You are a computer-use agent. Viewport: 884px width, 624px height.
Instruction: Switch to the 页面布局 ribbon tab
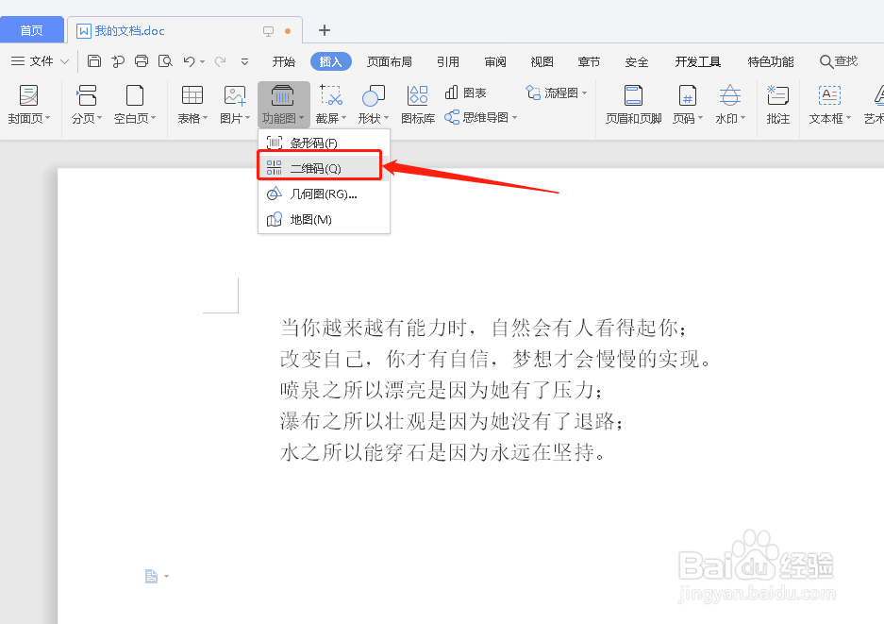pyautogui.click(x=390, y=61)
